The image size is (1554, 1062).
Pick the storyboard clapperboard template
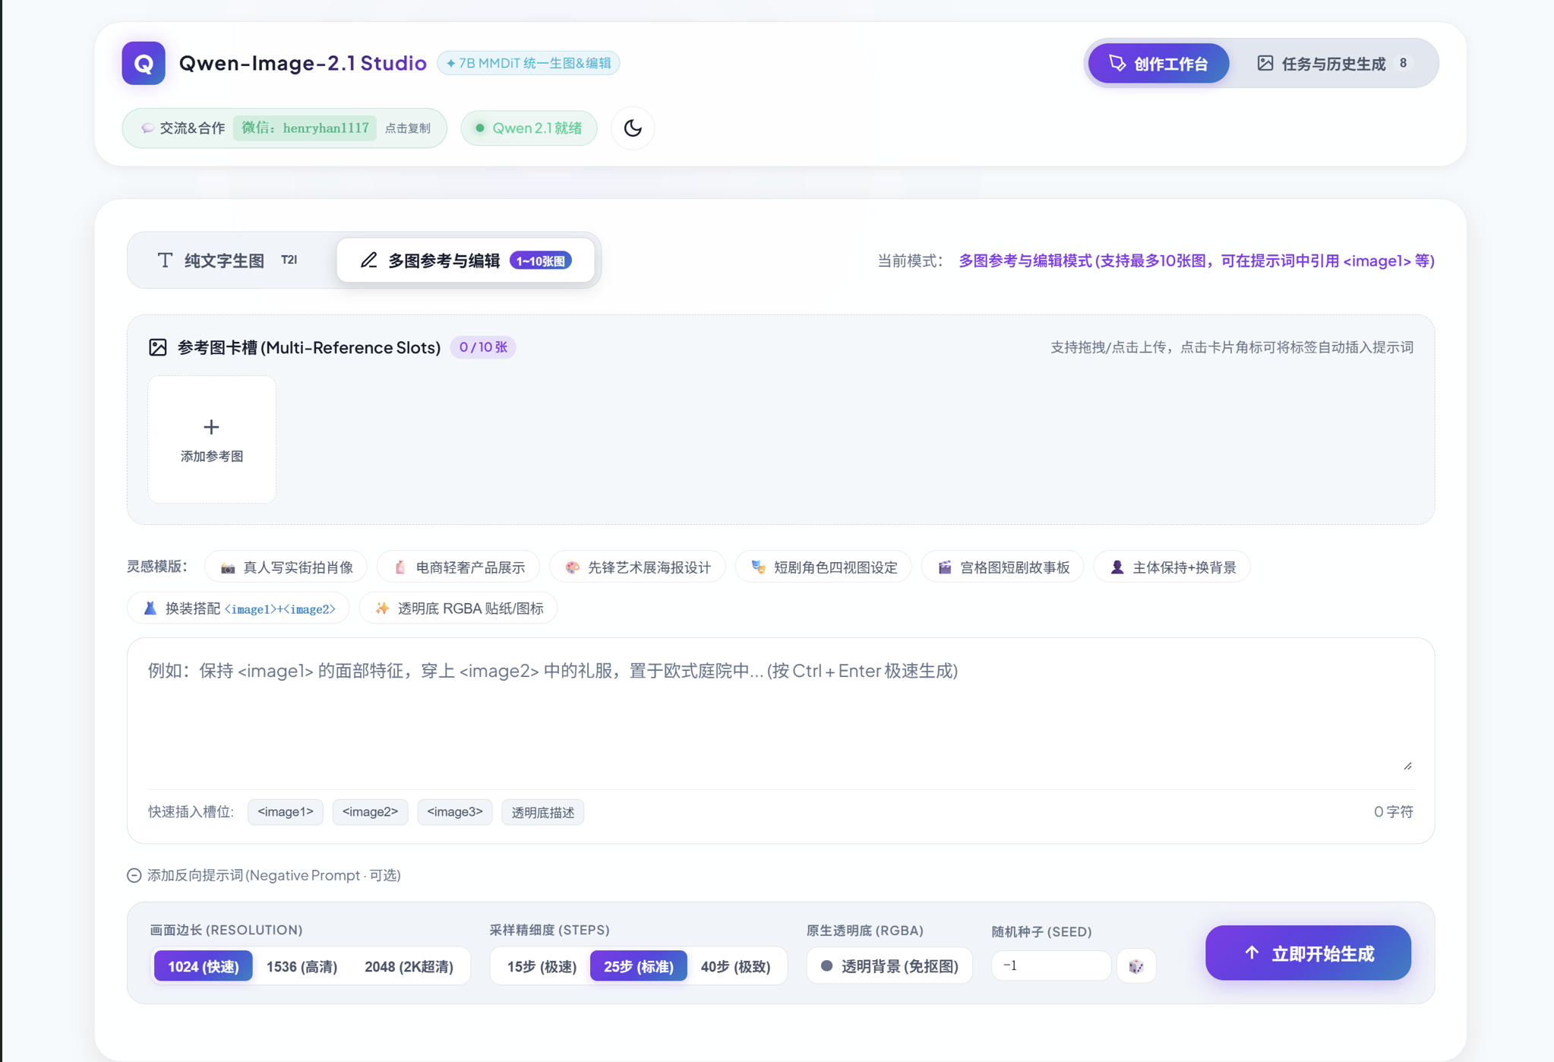tap(1003, 567)
